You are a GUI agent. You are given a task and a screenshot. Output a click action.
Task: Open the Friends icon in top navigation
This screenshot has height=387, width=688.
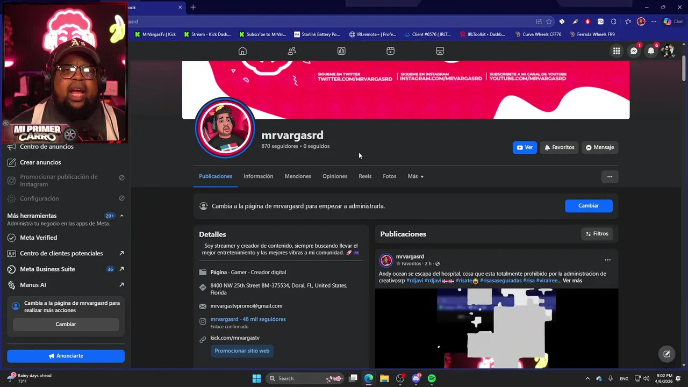(x=292, y=51)
